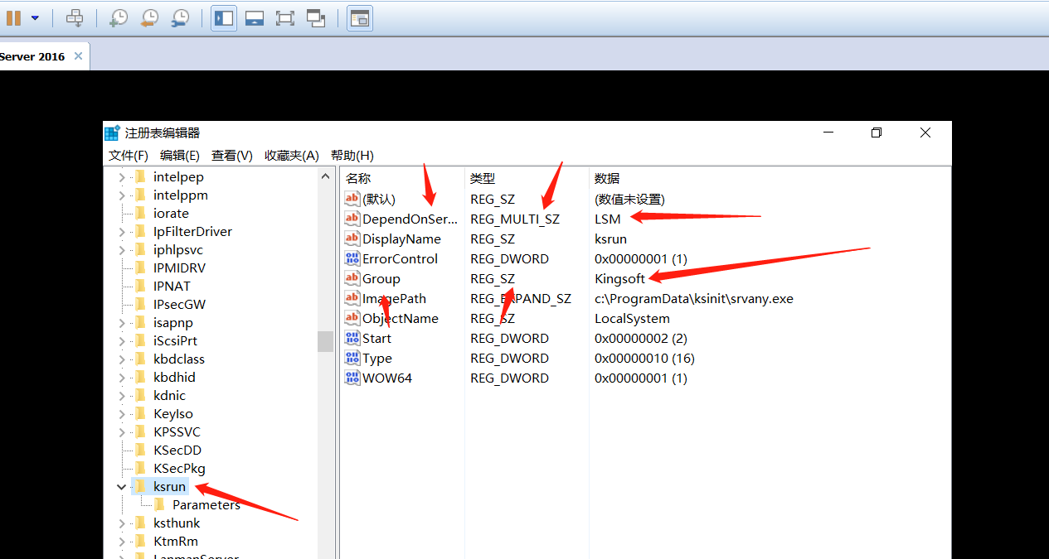The width and height of the screenshot is (1049, 559).
Task: Toggle the console view button
Action: pyautogui.click(x=359, y=17)
